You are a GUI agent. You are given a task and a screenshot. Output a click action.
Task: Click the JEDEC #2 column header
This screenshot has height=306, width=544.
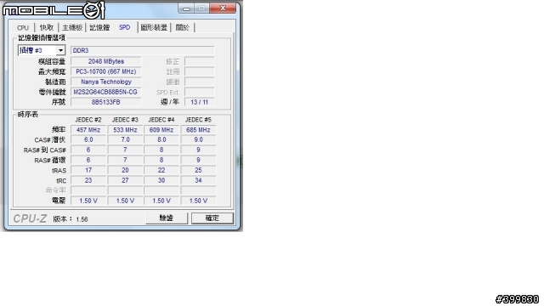(88, 120)
